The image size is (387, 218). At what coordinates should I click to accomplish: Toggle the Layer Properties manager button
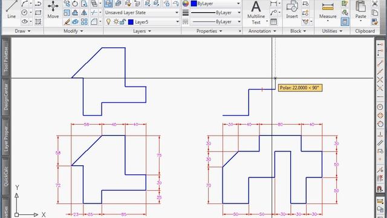pos(108,4)
